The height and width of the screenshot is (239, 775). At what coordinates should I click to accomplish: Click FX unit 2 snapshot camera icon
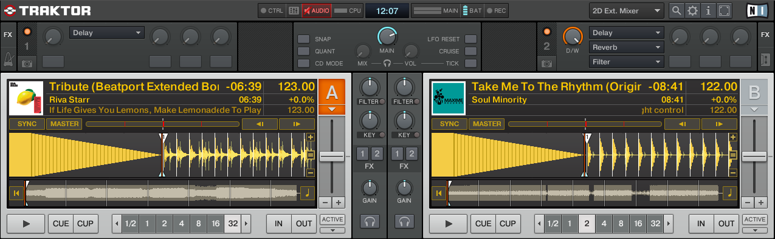pos(546,63)
